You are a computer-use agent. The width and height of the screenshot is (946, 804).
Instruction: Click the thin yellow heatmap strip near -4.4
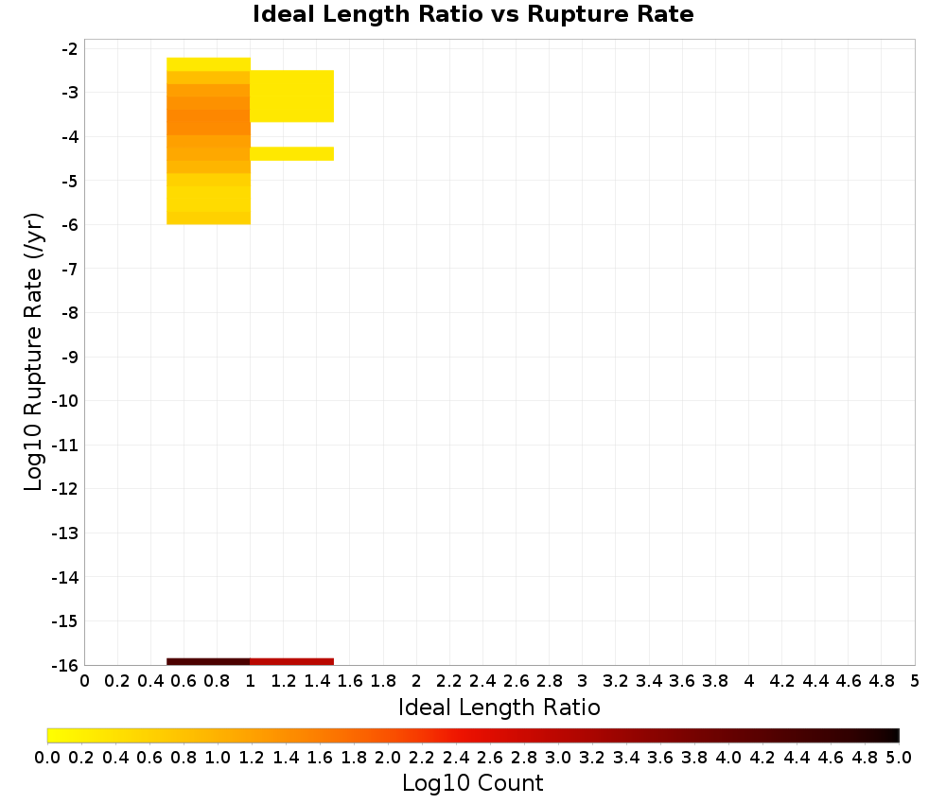click(291, 154)
